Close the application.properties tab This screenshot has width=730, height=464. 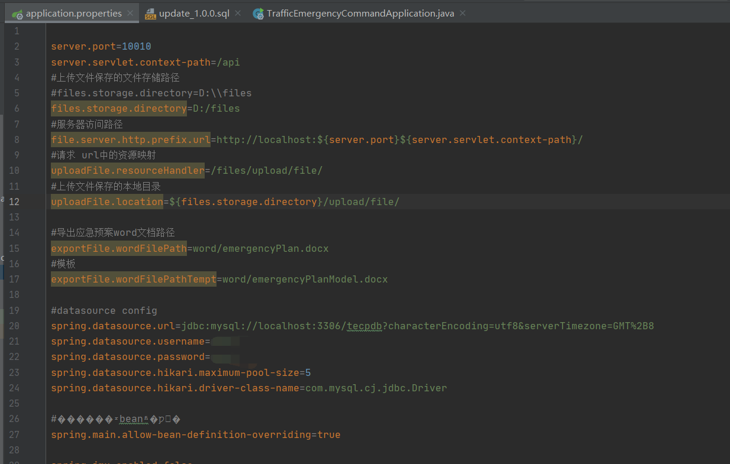130,13
